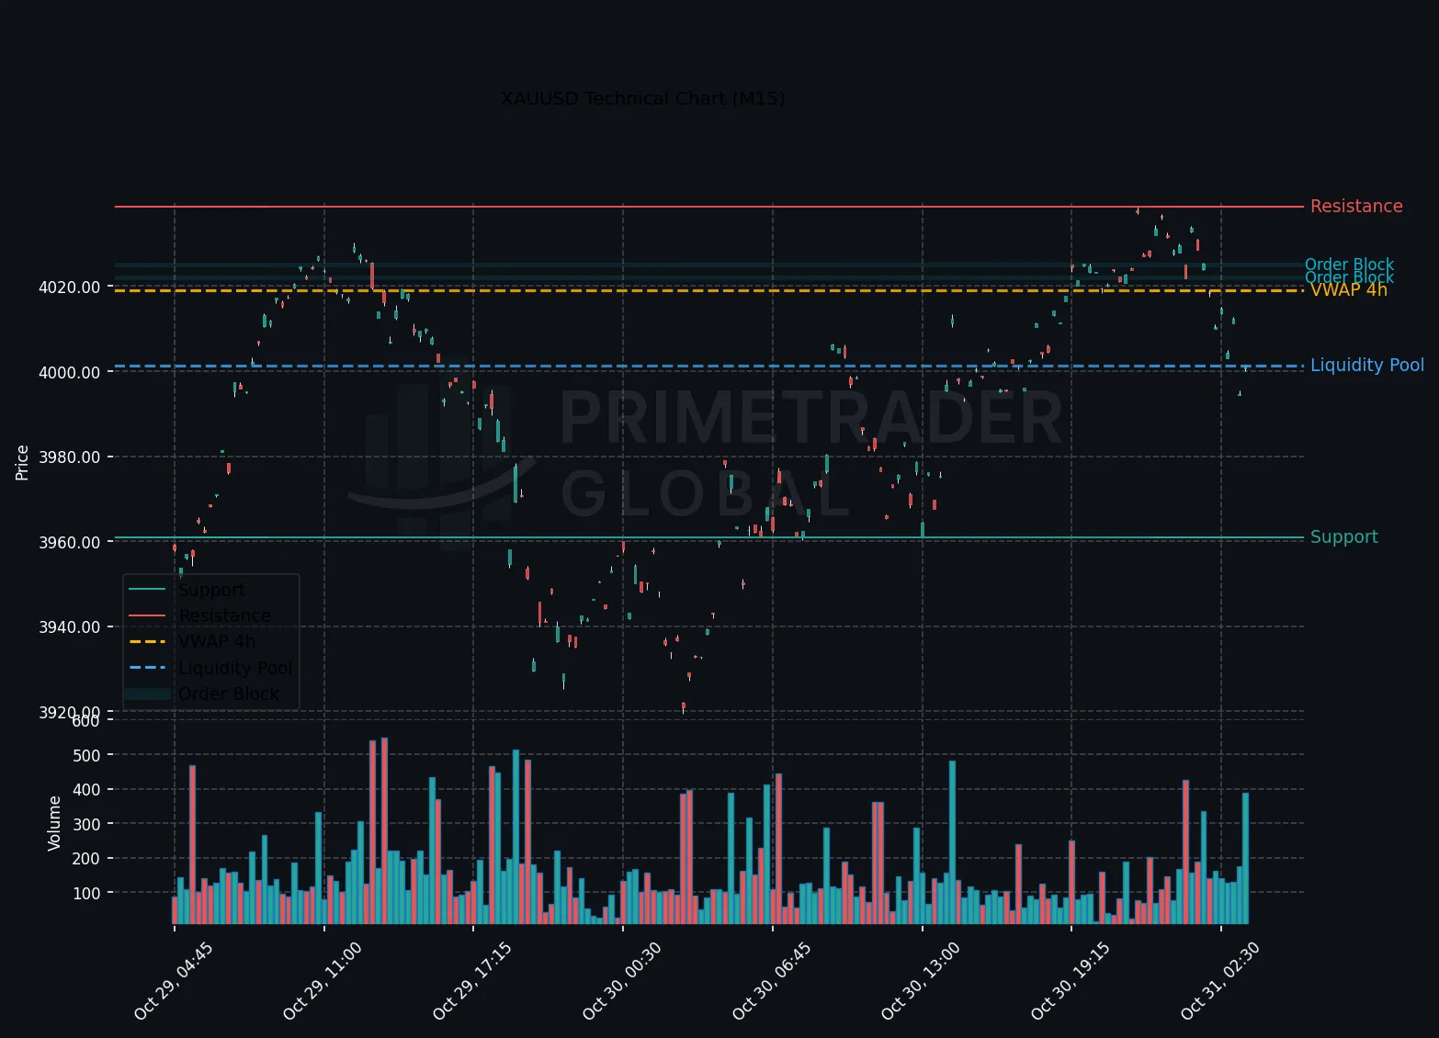Select the blue Liquidity Pool line label
1439x1038 pixels.
pos(1367,366)
